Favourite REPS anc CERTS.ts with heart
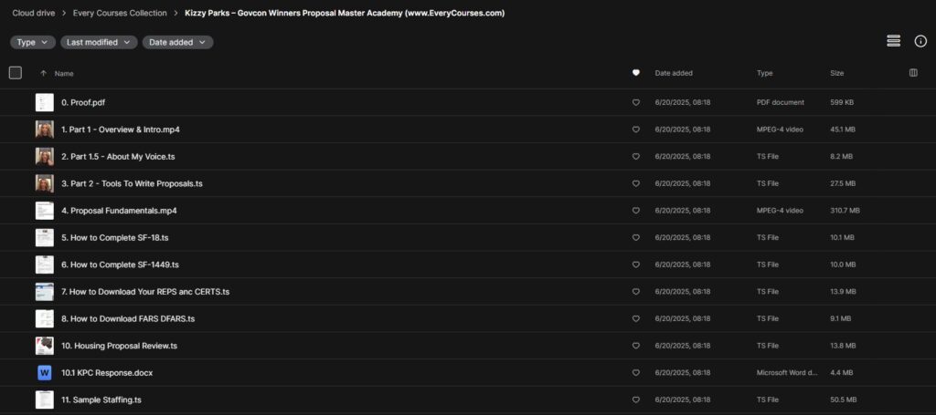The width and height of the screenshot is (936, 415). coord(636,292)
